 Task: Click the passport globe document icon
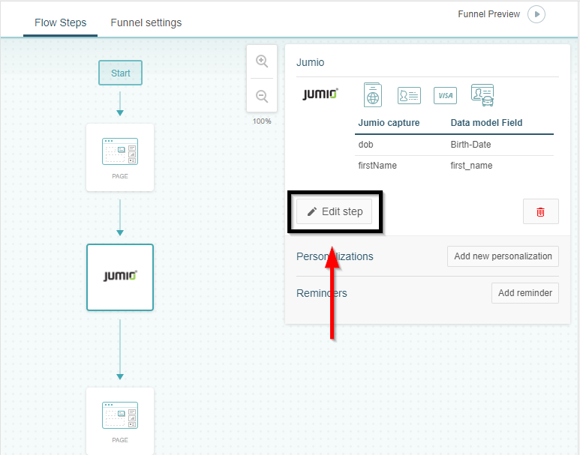372,95
